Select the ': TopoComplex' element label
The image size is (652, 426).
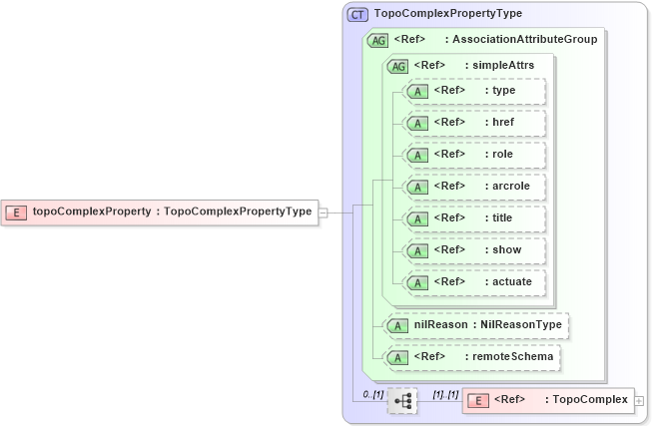point(586,399)
